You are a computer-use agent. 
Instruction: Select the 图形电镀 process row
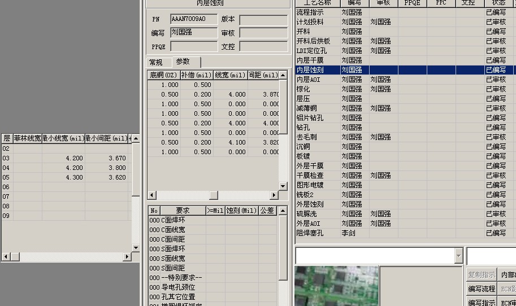[x=406, y=185]
